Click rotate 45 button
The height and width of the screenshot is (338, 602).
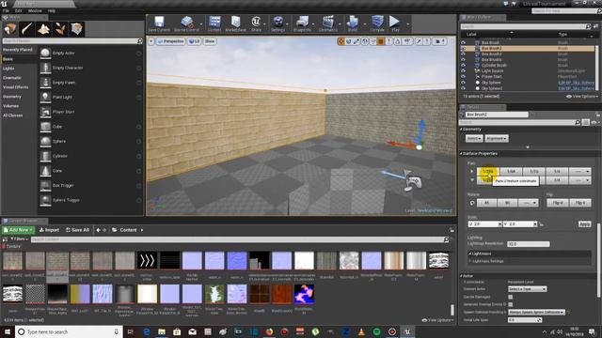click(x=486, y=203)
